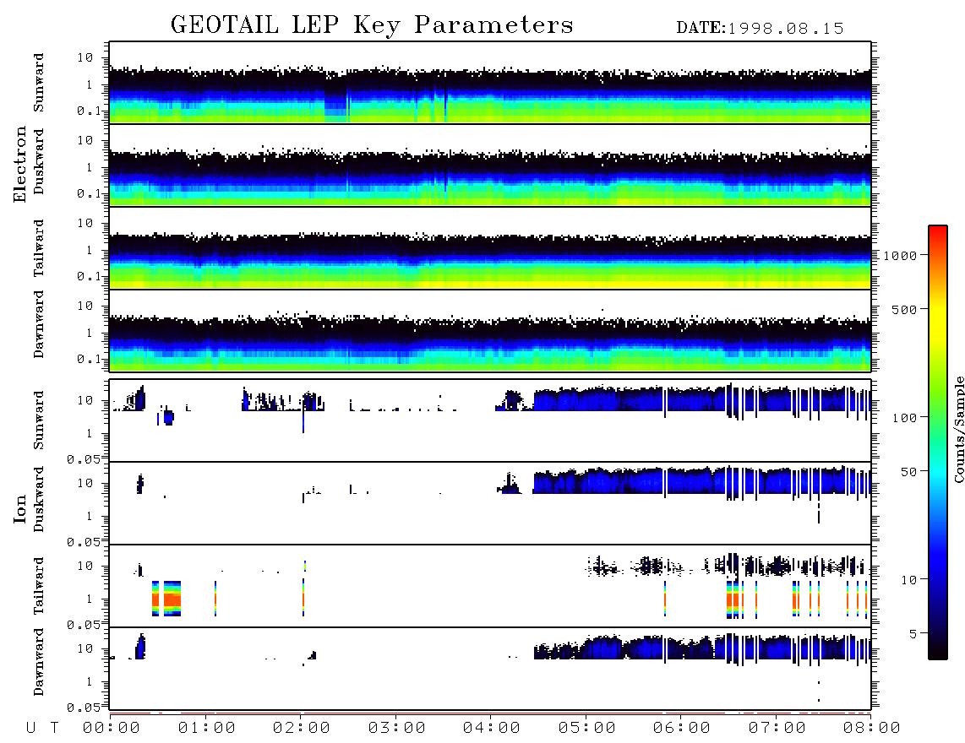This screenshot has height=743, width=965.
Task: Click the Electron "Duskward" panel label
Action: tap(39, 161)
